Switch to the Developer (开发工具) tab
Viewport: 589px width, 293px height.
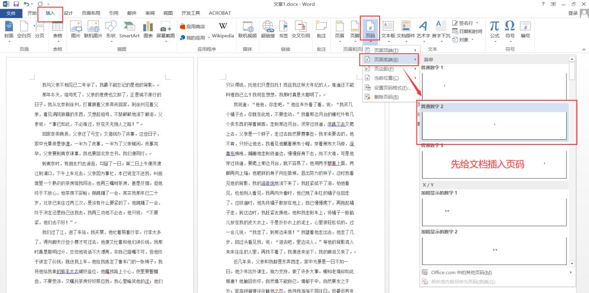point(191,13)
